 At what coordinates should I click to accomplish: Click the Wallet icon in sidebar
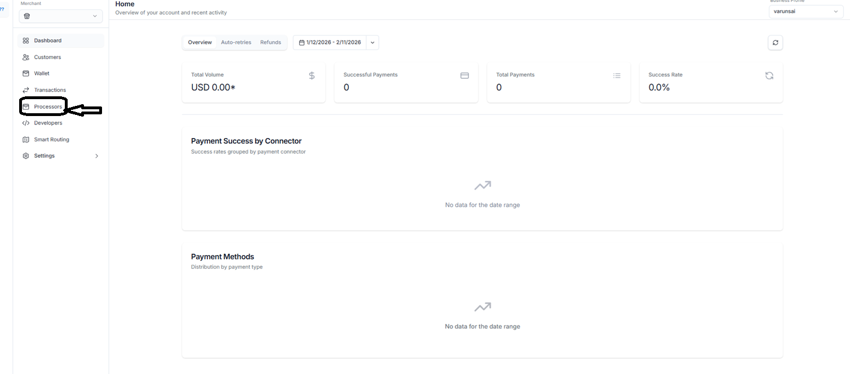point(26,73)
